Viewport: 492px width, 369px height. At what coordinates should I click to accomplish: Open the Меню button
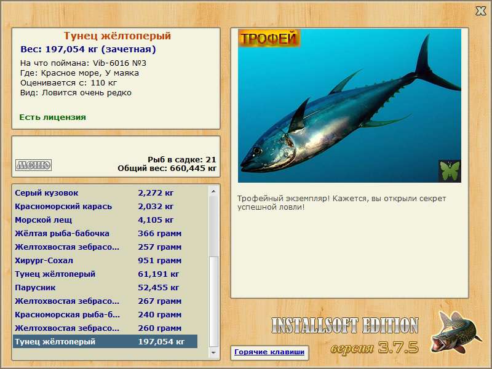tap(34, 165)
